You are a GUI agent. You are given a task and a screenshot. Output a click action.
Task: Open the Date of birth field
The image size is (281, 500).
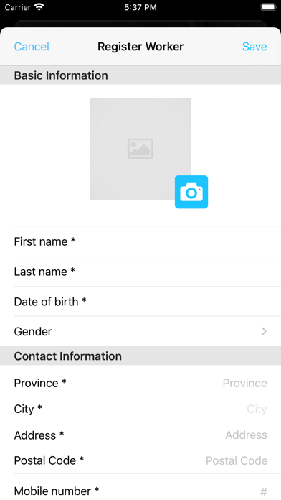[140, 301]
